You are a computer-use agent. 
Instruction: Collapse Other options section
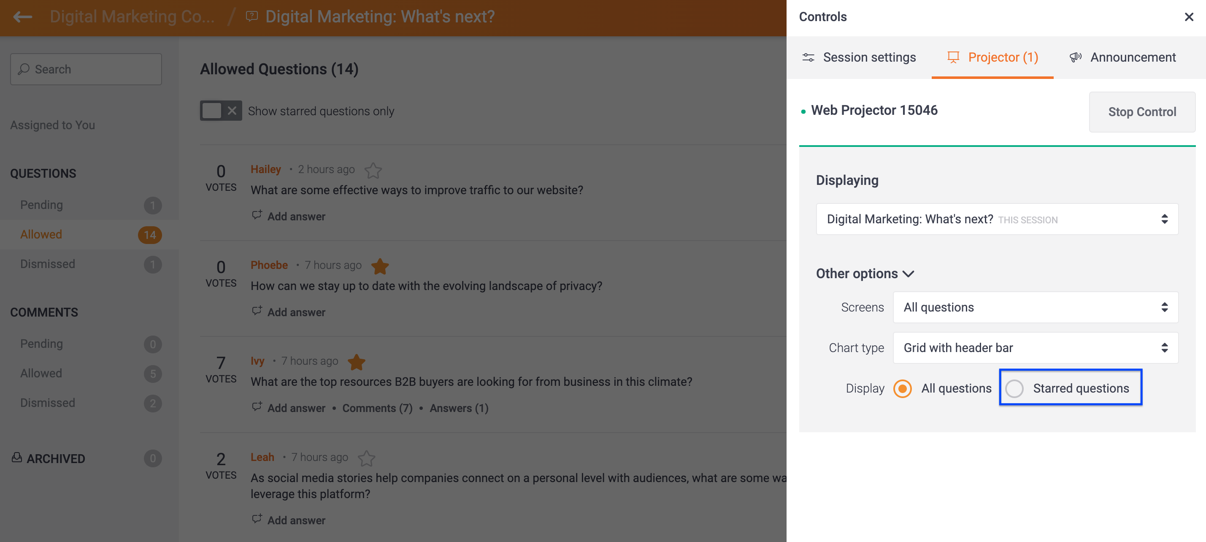[x=865, y=274]
